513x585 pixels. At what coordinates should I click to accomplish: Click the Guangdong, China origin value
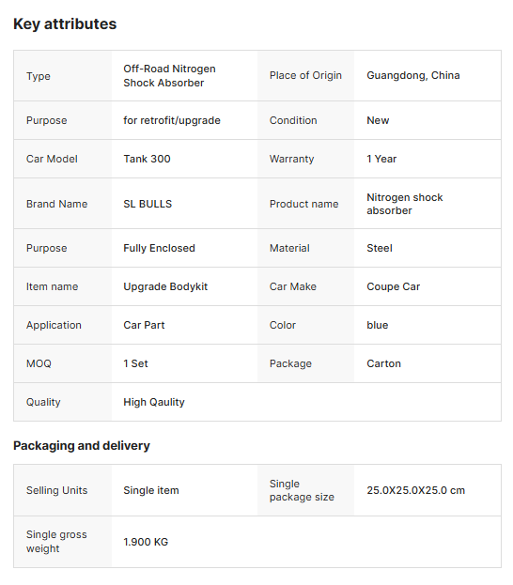(x=413, y=75)
